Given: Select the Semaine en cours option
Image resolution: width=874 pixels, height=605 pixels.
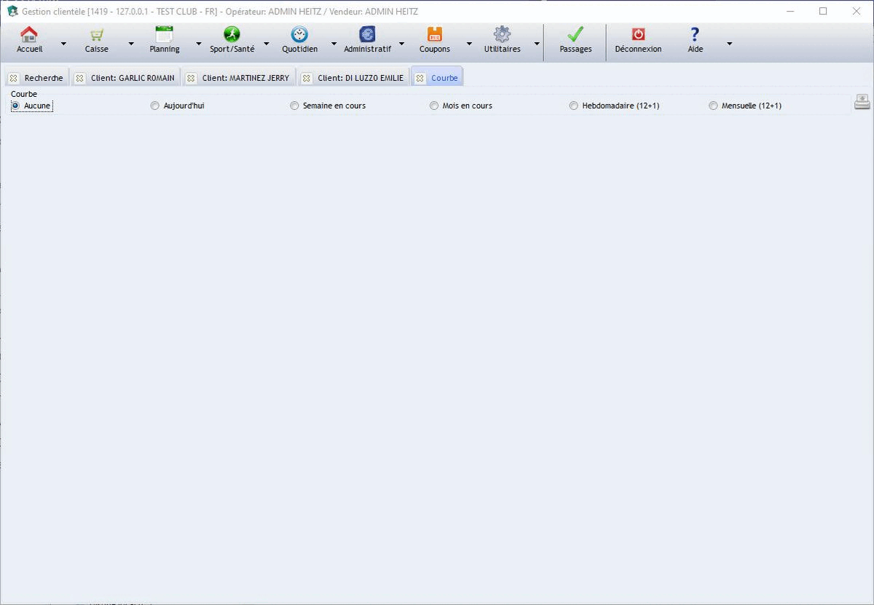Looking at the screenshot, I should 294,106.
